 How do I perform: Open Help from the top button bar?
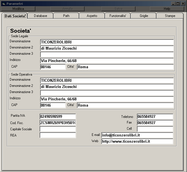pyautogui.click(x=167, y=9)
